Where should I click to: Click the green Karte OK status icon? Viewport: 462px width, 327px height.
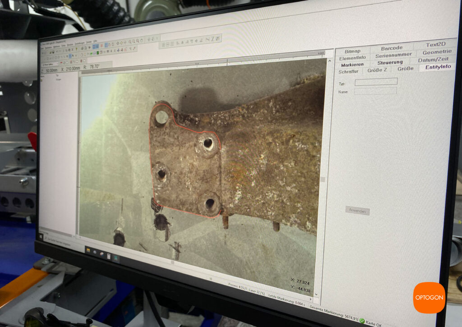coord(362,321)
